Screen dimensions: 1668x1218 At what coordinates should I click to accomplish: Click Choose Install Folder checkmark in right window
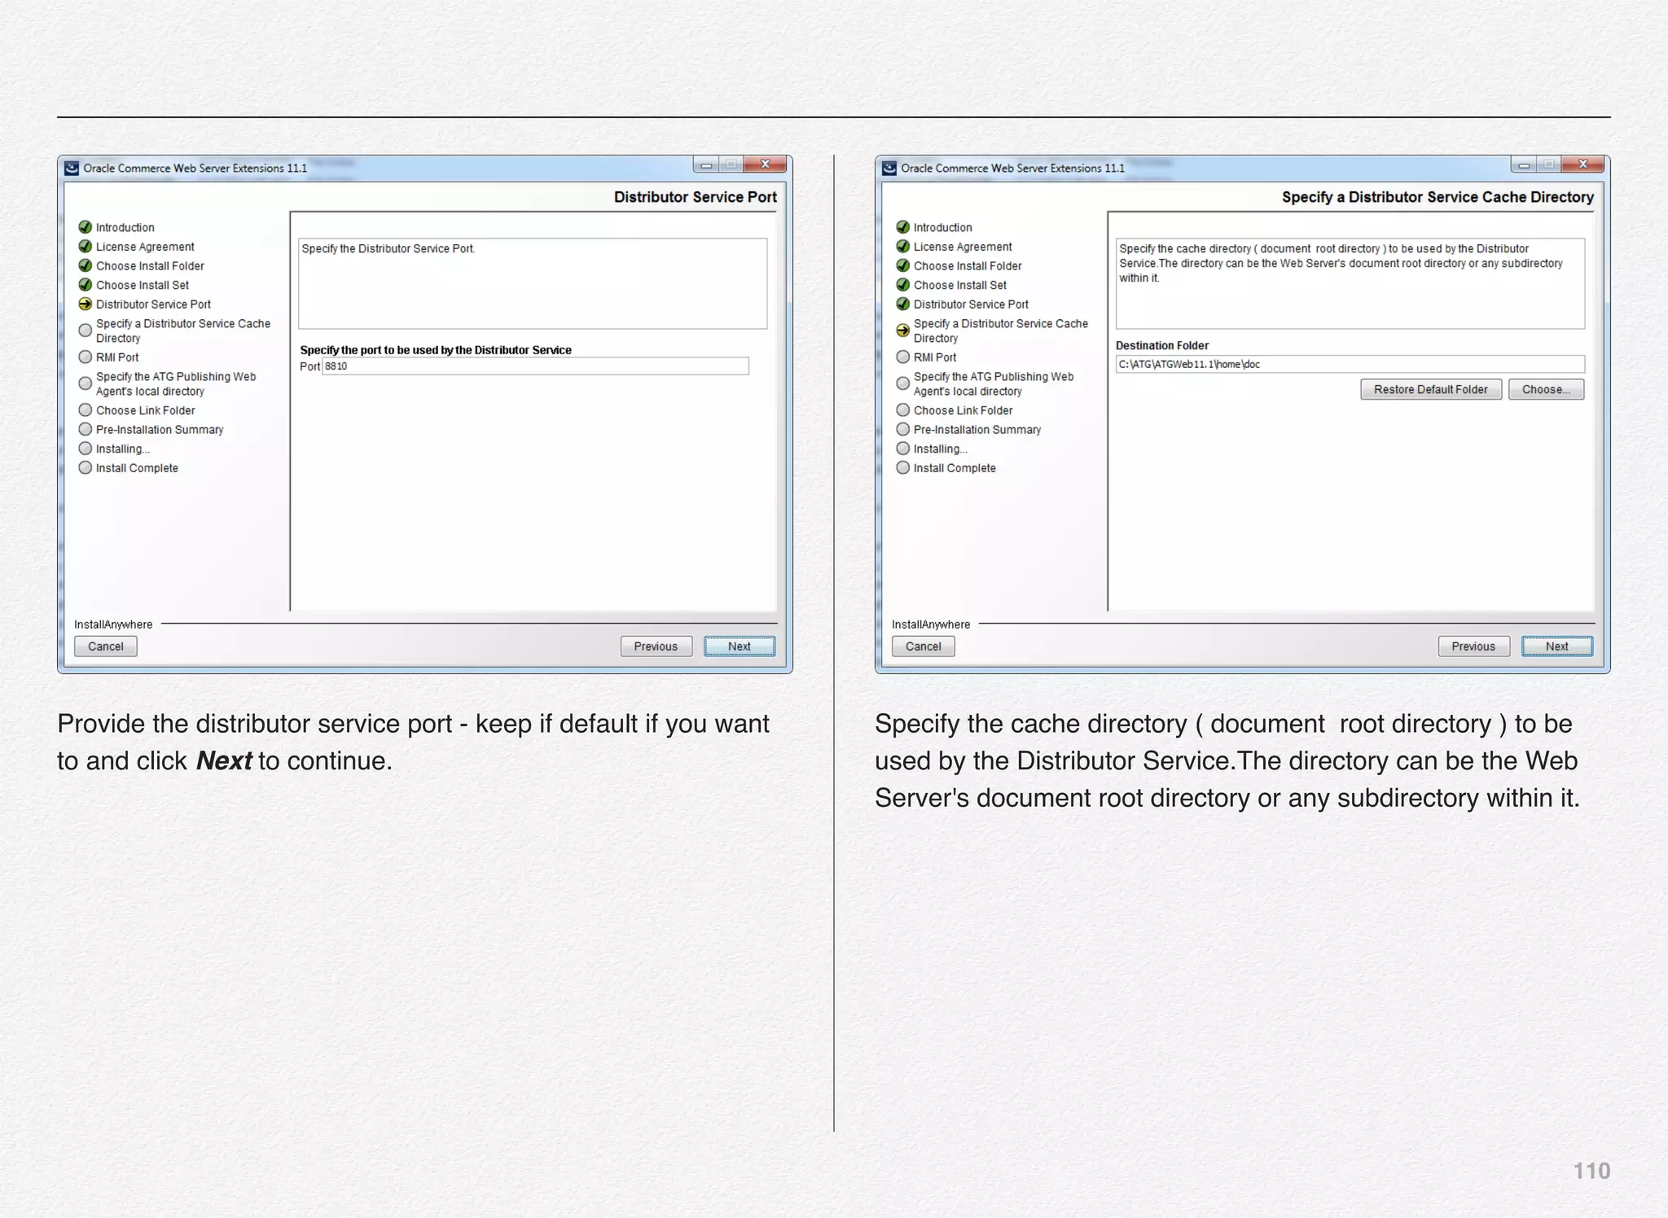(902, 265)
